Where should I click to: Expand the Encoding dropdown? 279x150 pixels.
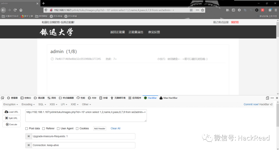[x=28, y=104]
